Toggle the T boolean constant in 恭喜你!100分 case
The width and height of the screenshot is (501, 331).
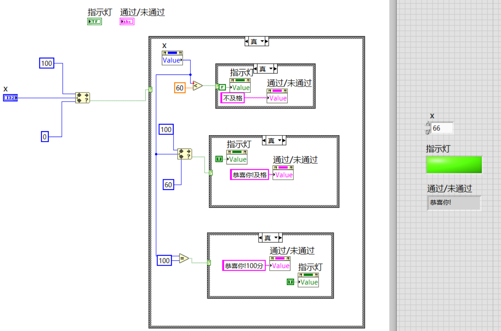[x=290, y=282]
